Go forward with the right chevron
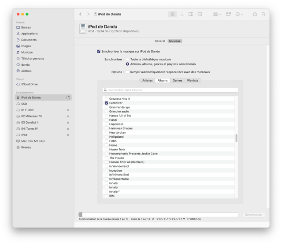Screen dimensions: 282x244 tap(88, 14)
